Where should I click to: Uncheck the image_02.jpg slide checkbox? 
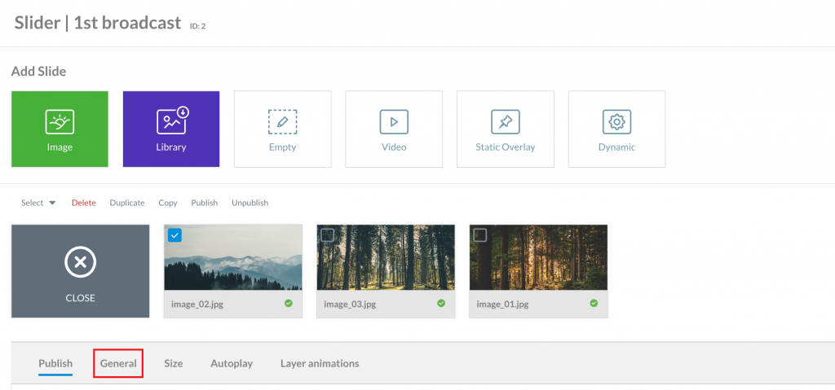pyautogui.click(x=175, y=234)
